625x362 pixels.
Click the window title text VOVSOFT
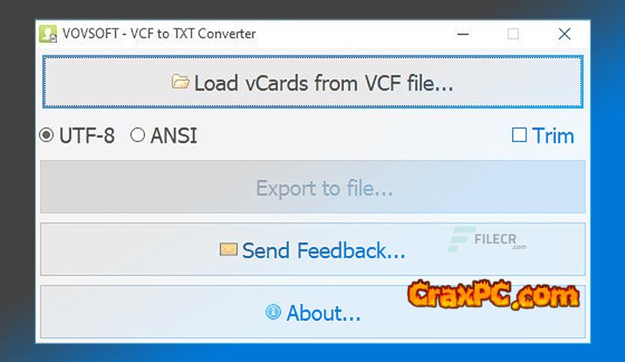90,34
